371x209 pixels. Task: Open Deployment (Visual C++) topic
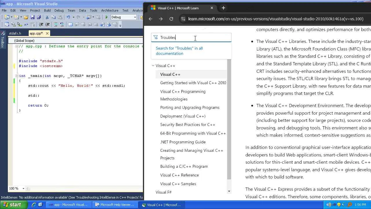[x=183, y=116]
